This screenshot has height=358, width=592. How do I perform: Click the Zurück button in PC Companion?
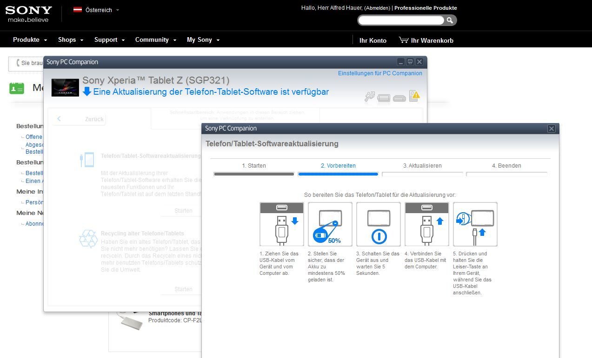[80, 119]
